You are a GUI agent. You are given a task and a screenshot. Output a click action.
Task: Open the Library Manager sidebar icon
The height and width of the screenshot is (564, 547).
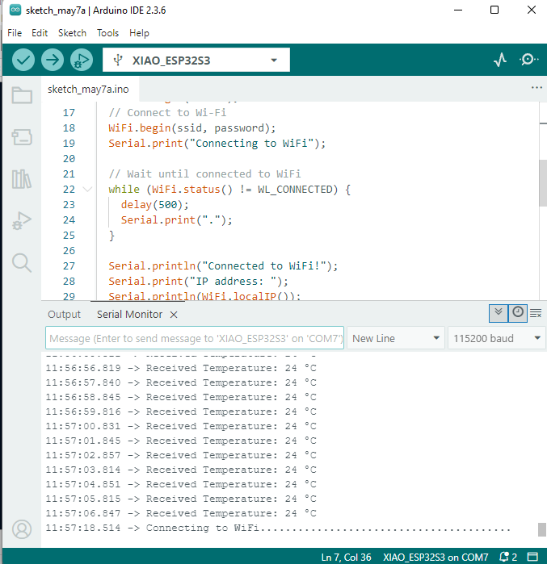click(x=22, y=179)
